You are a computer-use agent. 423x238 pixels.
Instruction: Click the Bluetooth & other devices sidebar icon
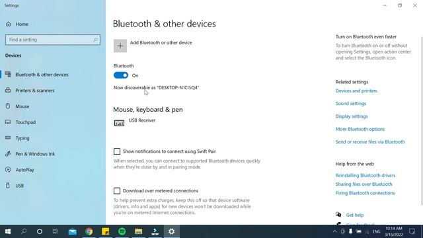8,75
